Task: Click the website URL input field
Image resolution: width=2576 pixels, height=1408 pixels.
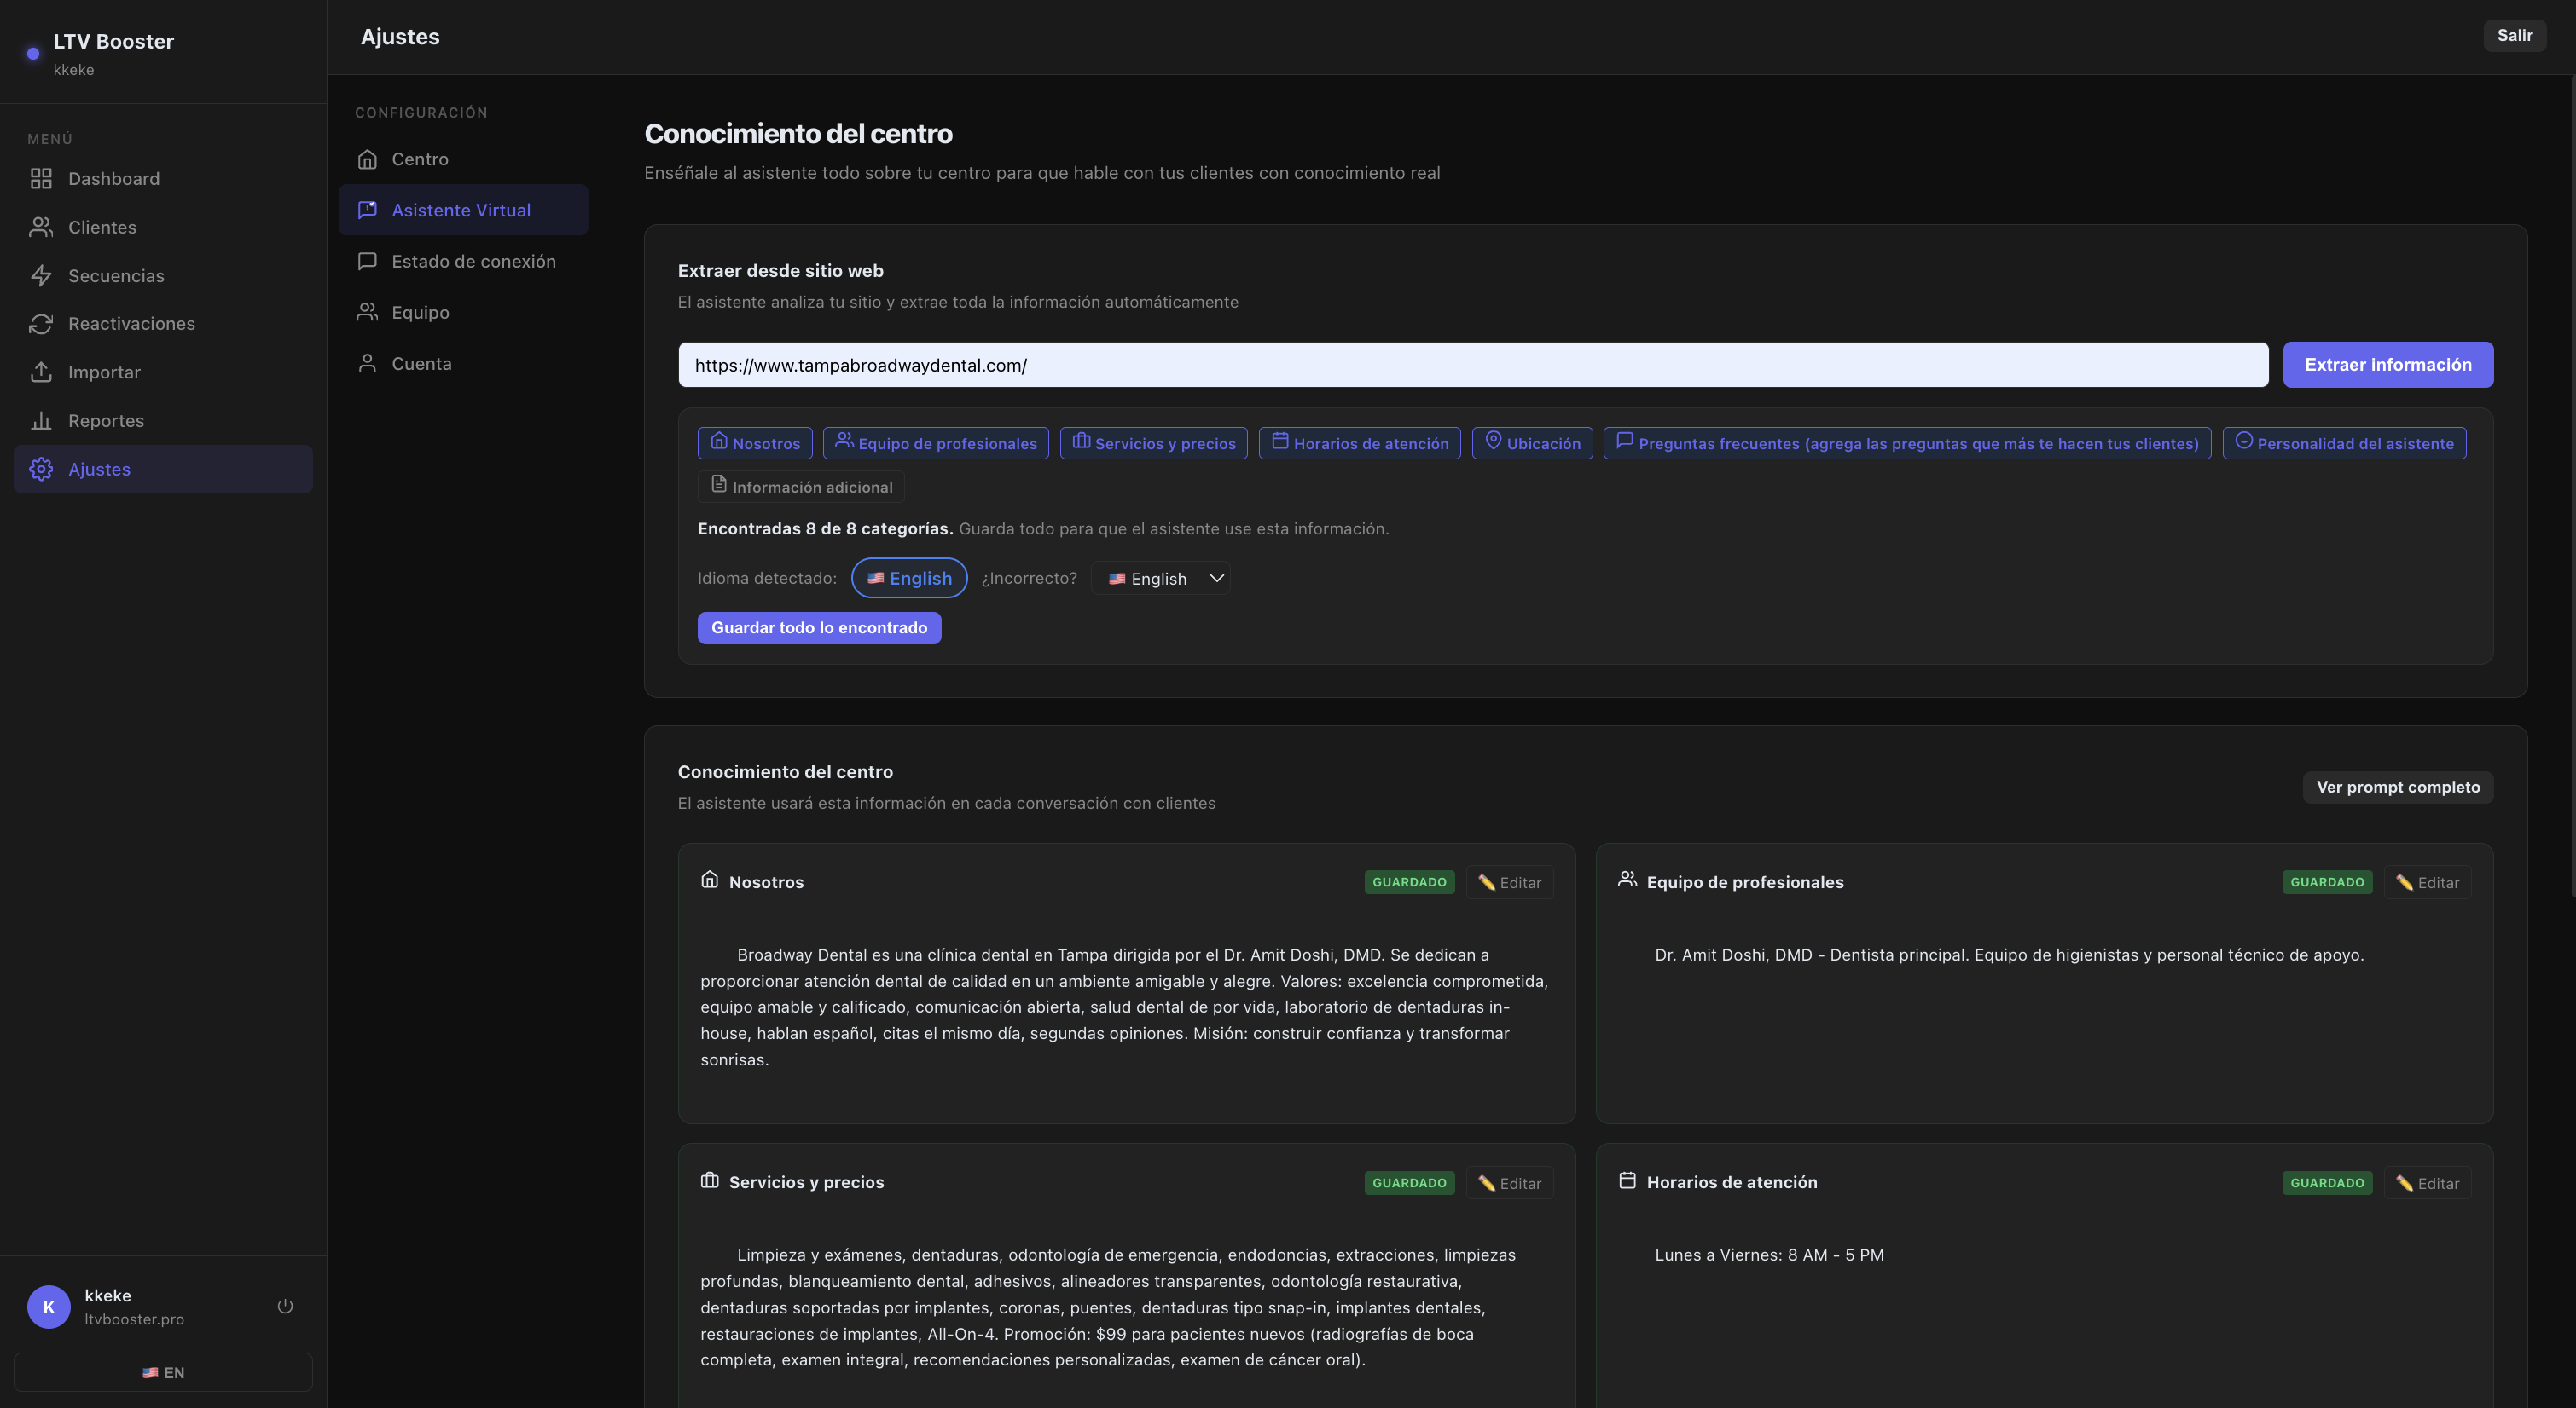Action: tap(1472, 365)
